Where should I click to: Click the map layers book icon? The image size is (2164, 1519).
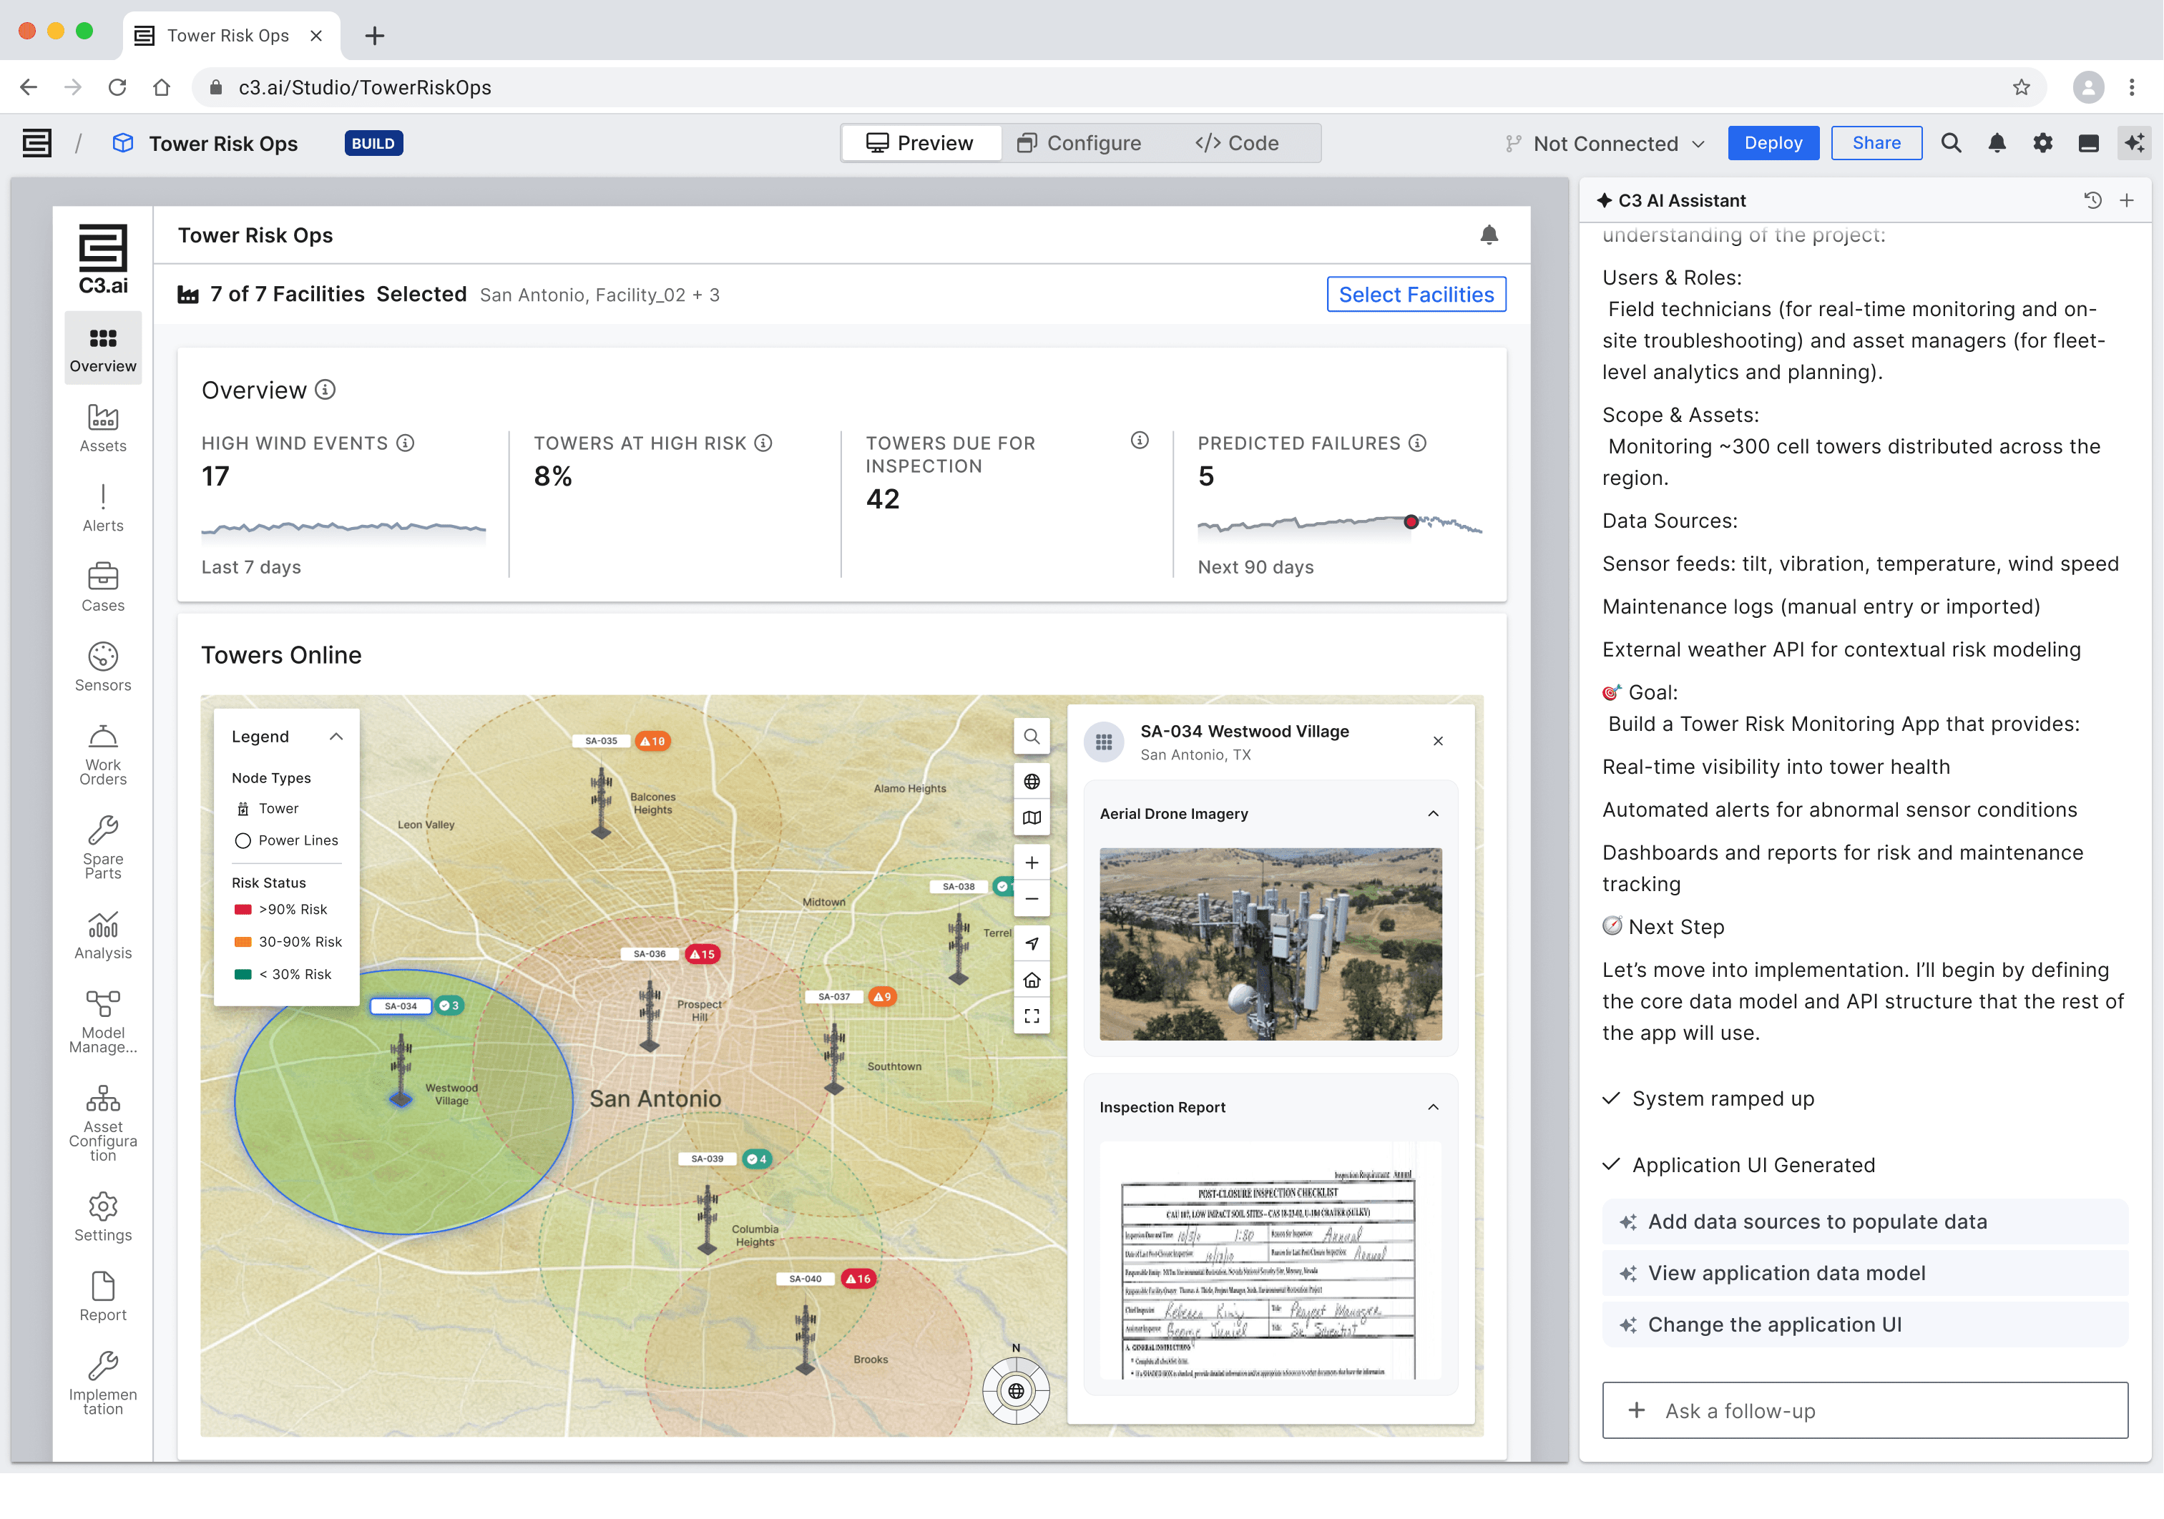coord(1031,818)
